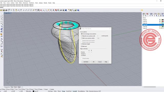Click Millimeters units in status bar
164x92 pixels.
(28, 91)
